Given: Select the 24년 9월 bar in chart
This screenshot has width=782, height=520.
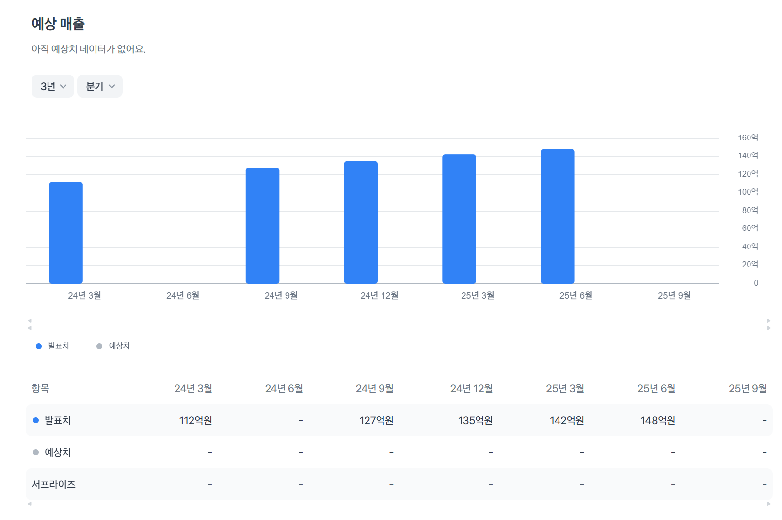Looking at the screenshot, I should click(262, 226).
